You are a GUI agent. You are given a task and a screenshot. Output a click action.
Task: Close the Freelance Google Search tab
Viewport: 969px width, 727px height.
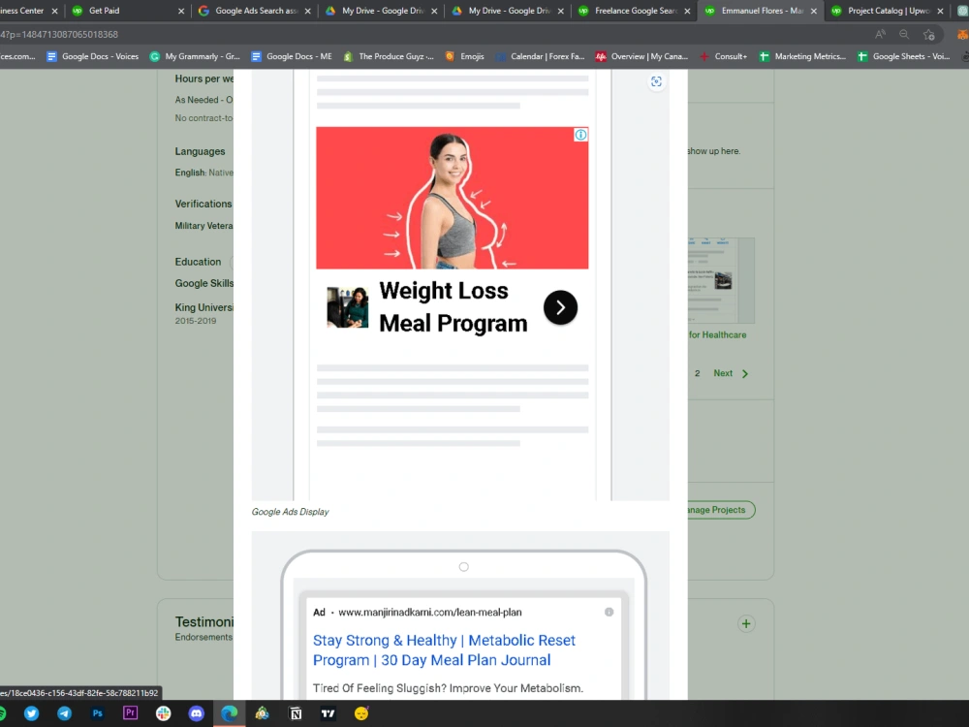(x=687, y=11)
